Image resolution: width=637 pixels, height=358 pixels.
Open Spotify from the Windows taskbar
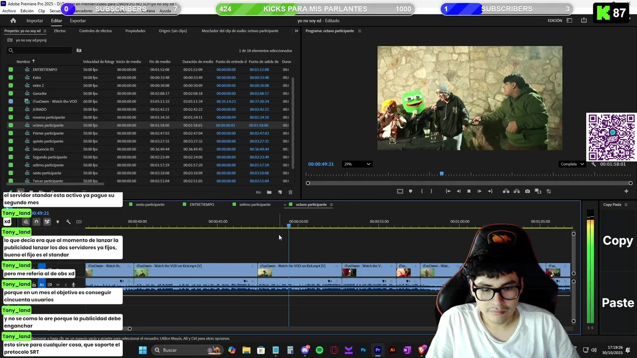pos(319,350)
